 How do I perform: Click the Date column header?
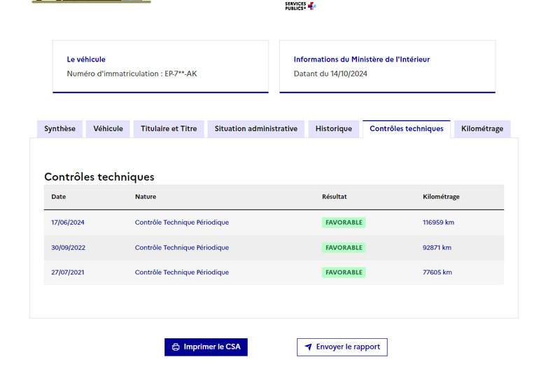pyautogui.click(x=59, y=197)
